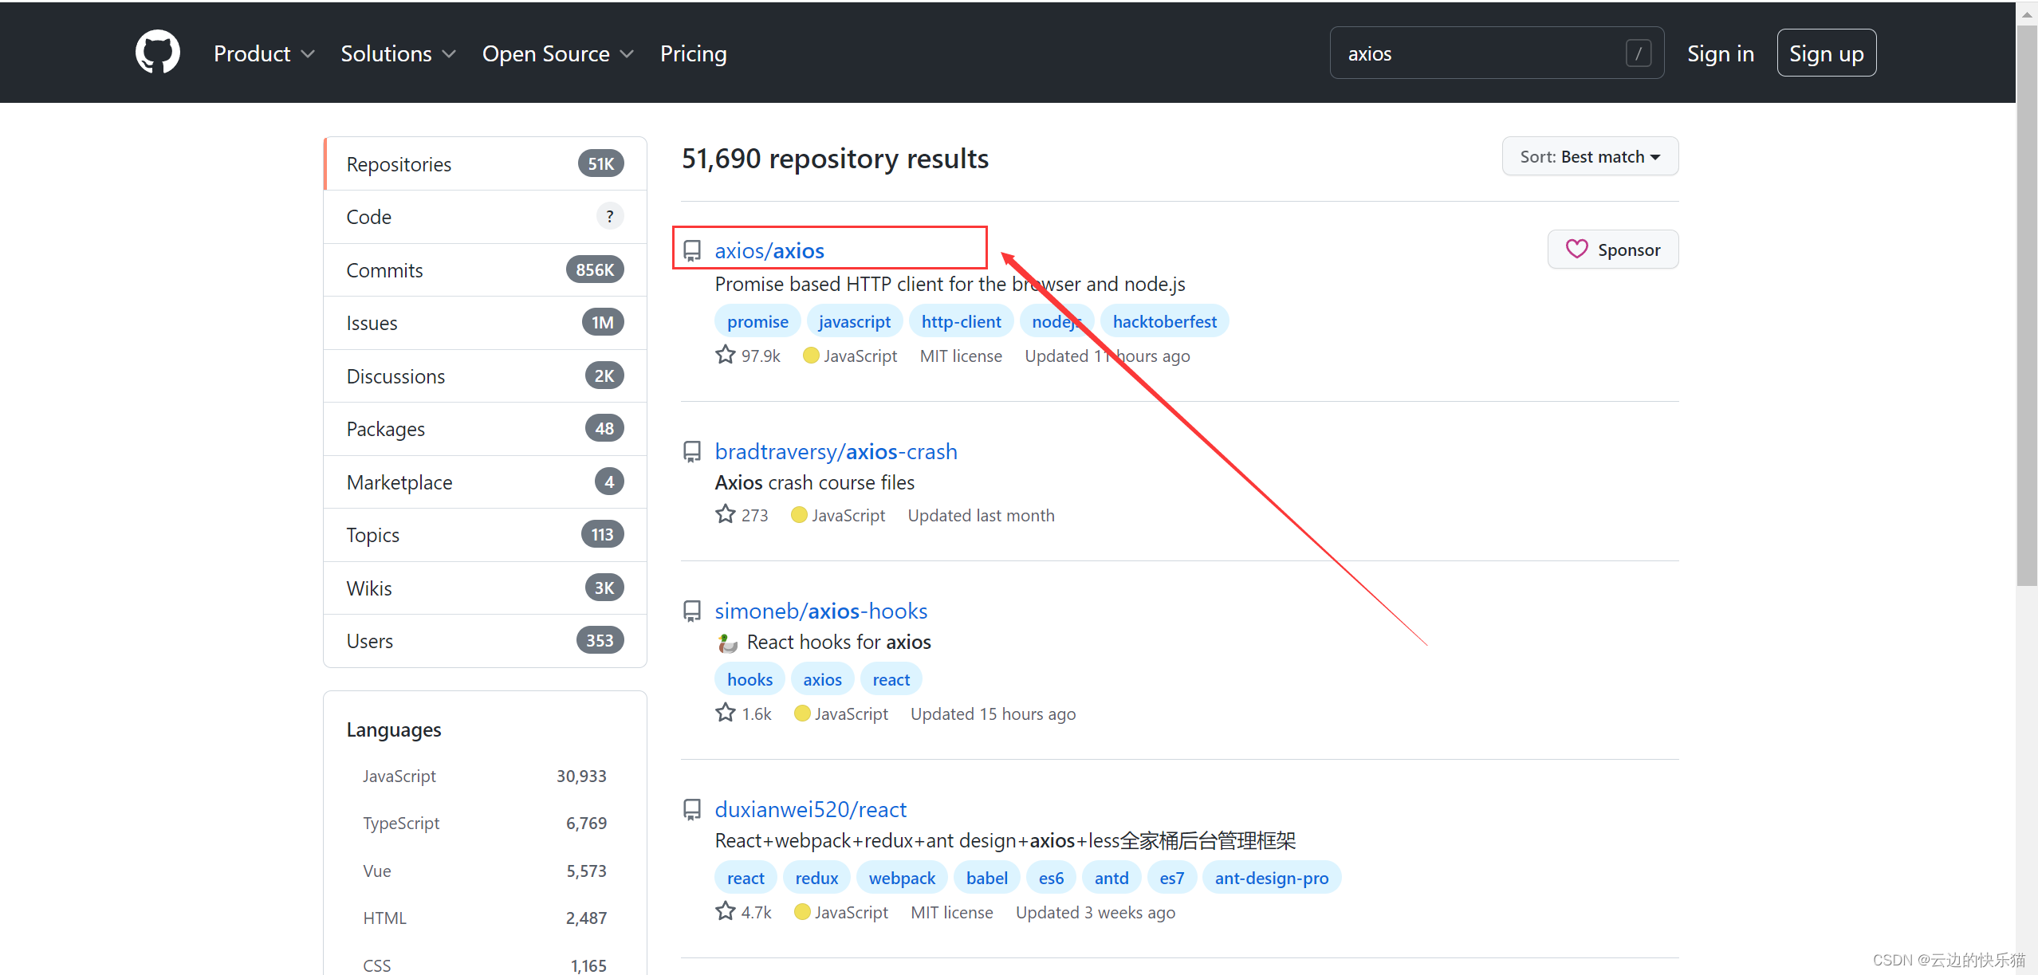
Task: Focus the search field containing axios
Action: click(1497, 53)
